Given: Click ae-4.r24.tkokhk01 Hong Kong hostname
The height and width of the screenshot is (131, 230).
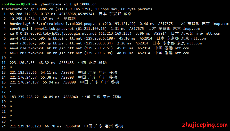Looking at the screenshot, I should coord(46,48).
